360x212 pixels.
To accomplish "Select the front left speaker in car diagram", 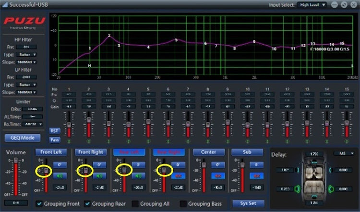I will coord(298,170).
